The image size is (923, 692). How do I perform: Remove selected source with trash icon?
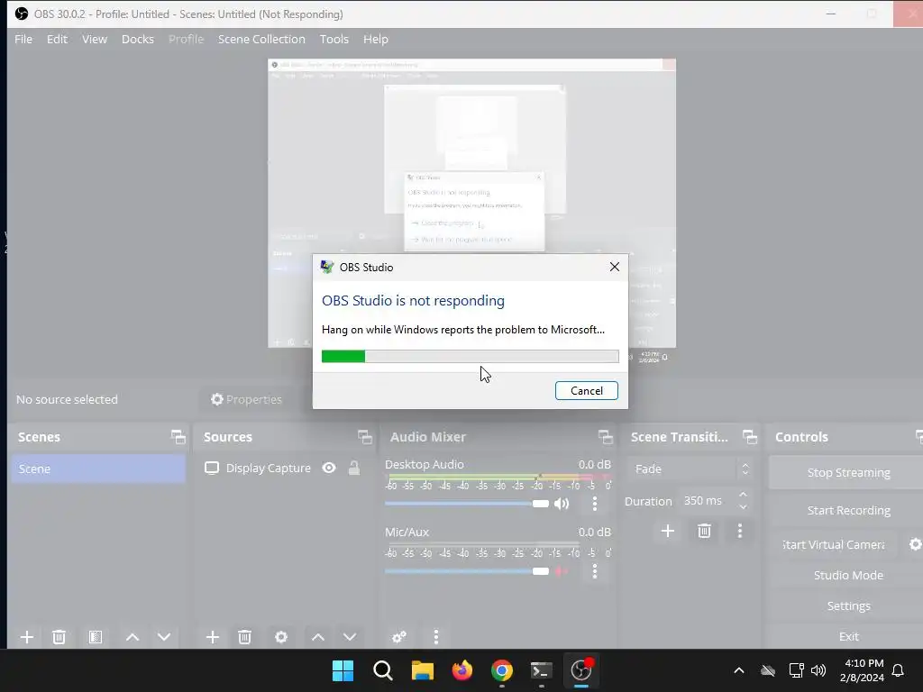(x=245, y=637)
